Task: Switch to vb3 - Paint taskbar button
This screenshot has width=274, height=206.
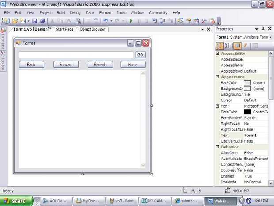Action: pos(122,201)
